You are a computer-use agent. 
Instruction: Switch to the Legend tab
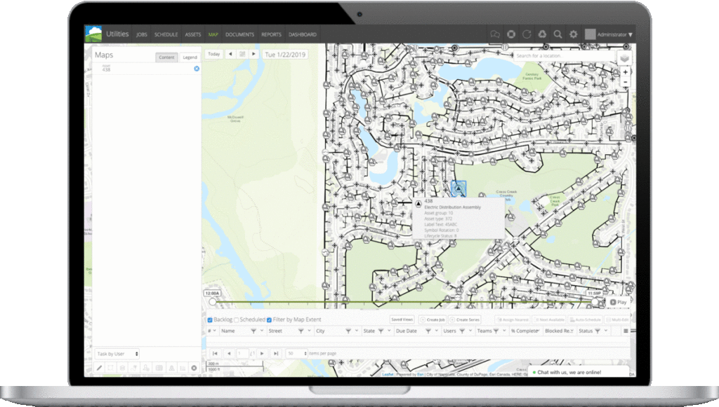point(190,57)
